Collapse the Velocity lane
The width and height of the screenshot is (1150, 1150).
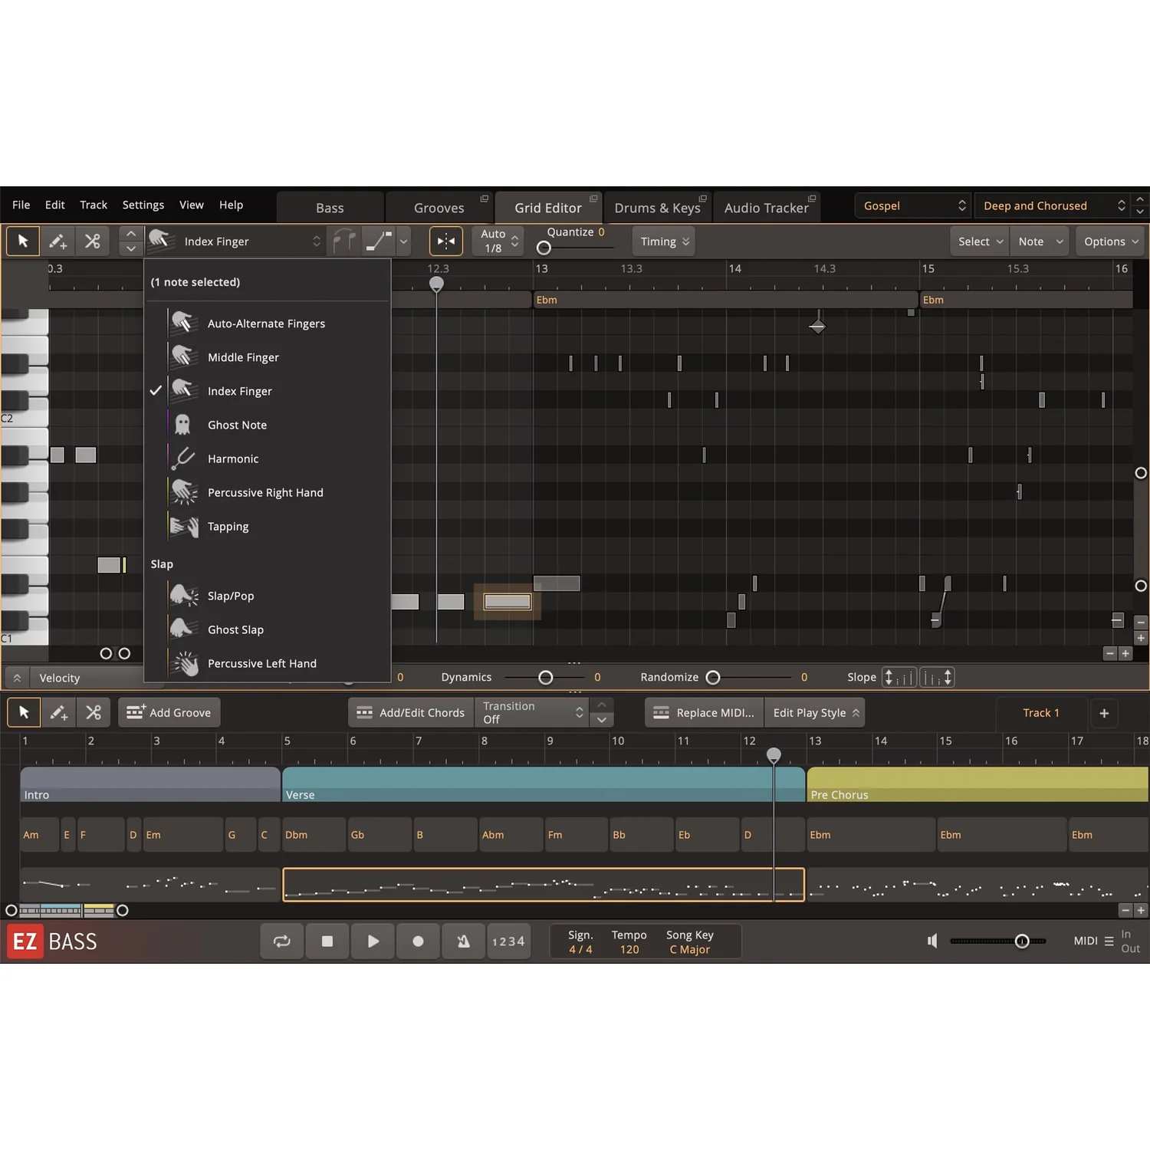pyautogui.click(x=17, y=678)
